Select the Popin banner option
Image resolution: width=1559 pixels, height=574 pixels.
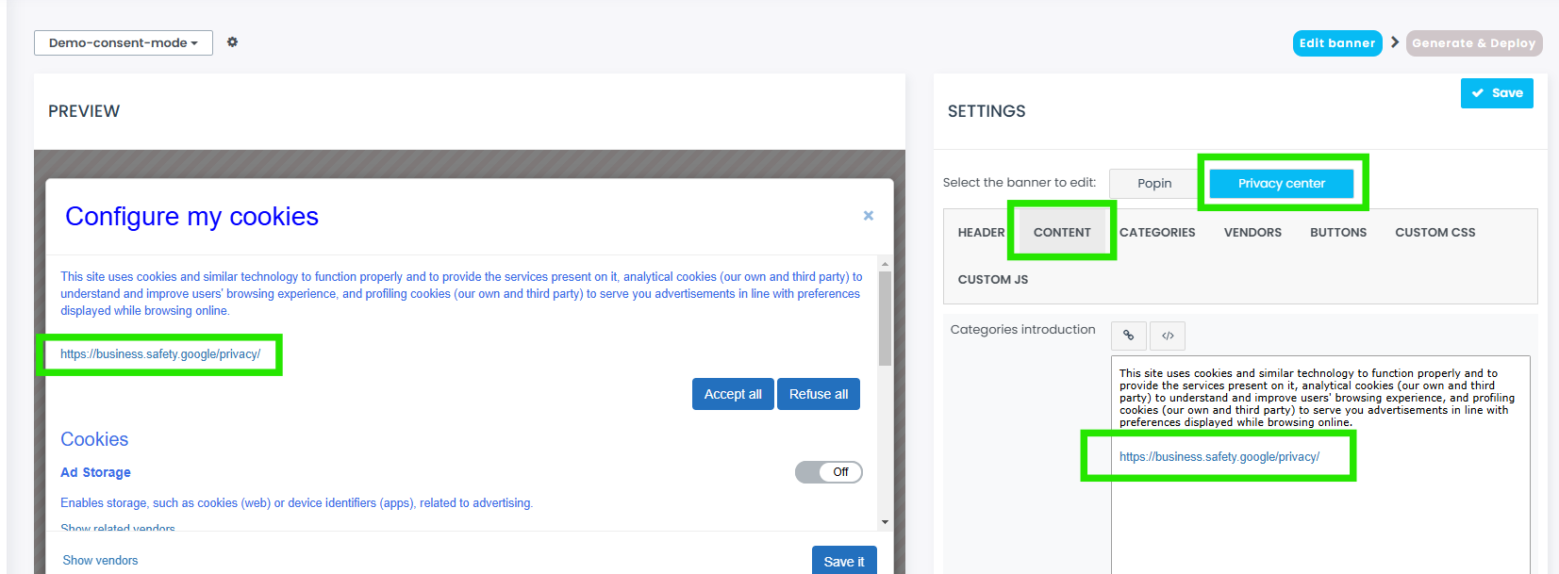[1153, 184]
